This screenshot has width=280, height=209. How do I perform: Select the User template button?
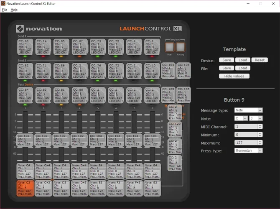(x=170, y=47)
